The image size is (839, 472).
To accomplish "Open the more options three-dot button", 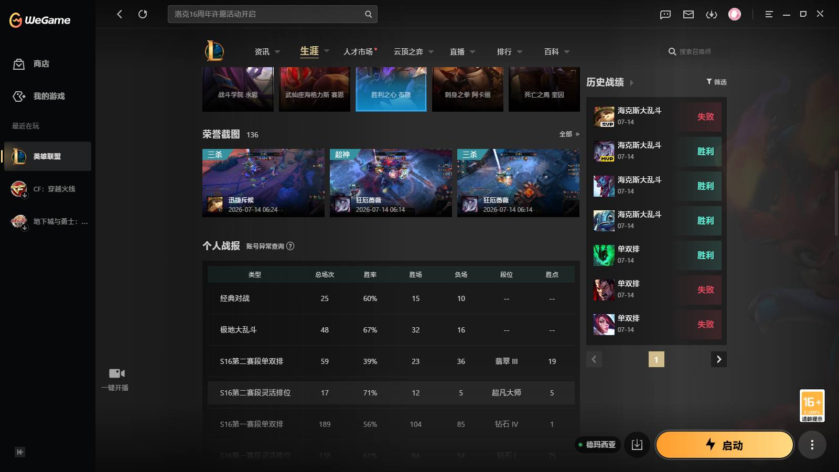I will tap(812, 445).
